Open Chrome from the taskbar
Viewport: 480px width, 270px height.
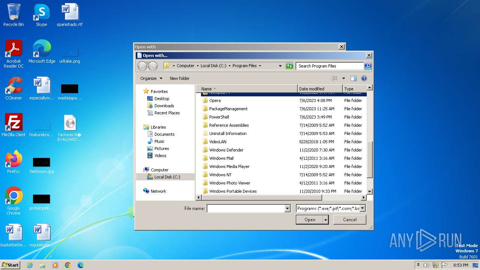point(68,265)
